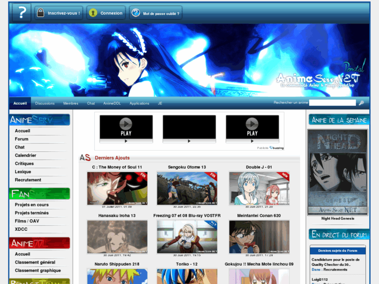Open Accueil under AnimeDDL section
This screenshot has height=284, width=379.
point(22,254)
